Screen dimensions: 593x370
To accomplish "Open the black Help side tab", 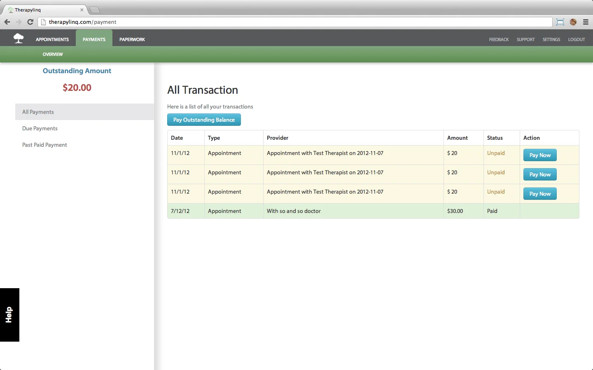I will tap(9, 315).
